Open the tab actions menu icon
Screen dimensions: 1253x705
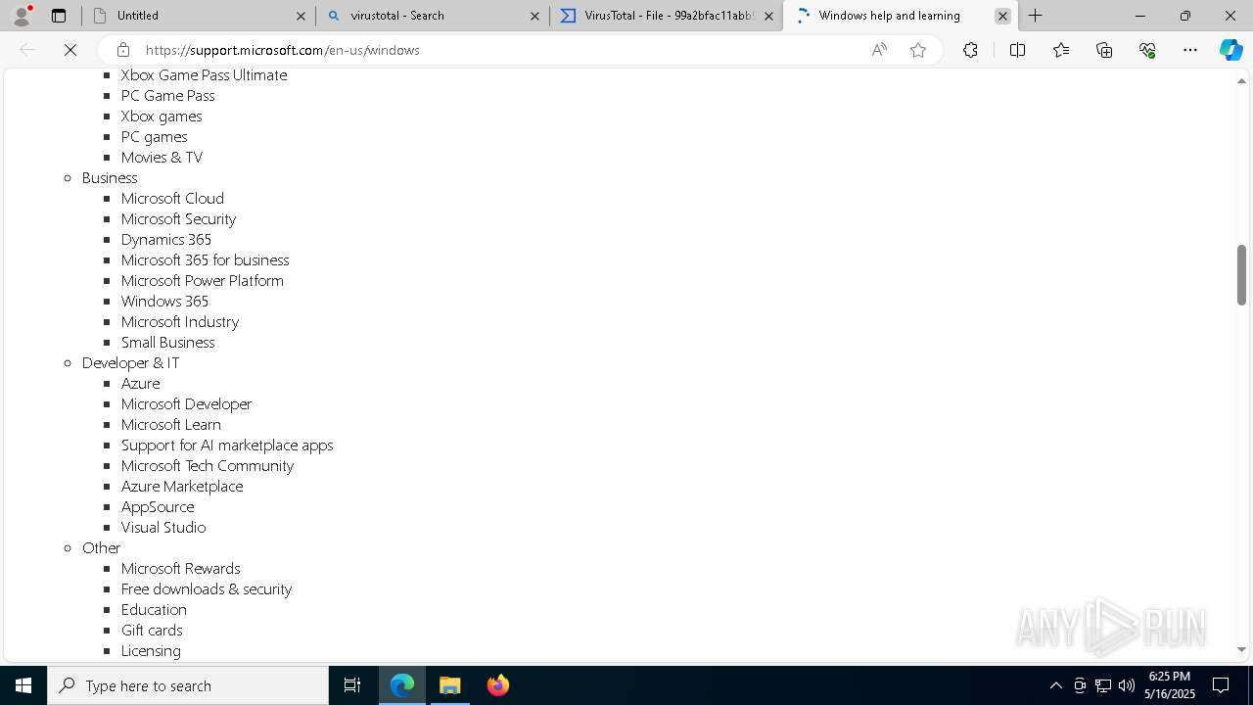click(59, 16)
